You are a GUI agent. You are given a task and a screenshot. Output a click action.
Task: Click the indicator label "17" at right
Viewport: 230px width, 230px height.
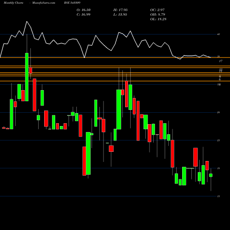click(220, 61)
